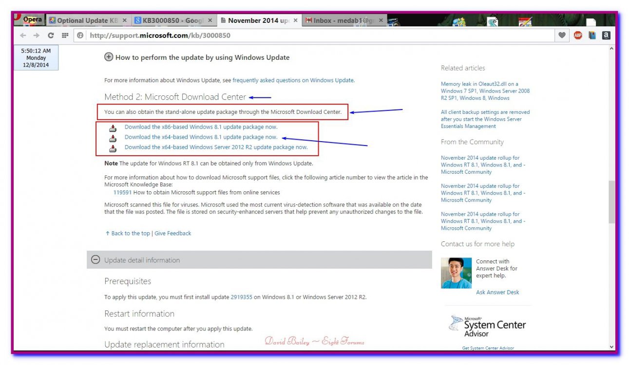Click the 'Back to the top' link
This screenshot has height=365, width=629.
point(130,234)
